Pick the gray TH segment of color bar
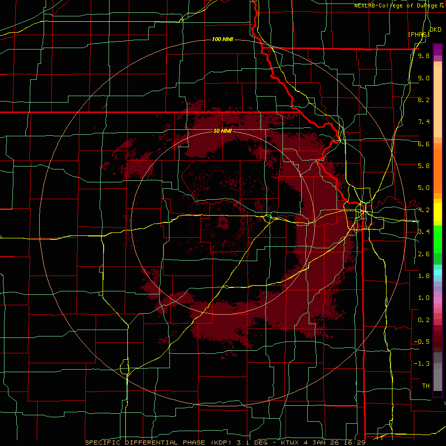Screen dimensions: 446x446 (438, 380)
